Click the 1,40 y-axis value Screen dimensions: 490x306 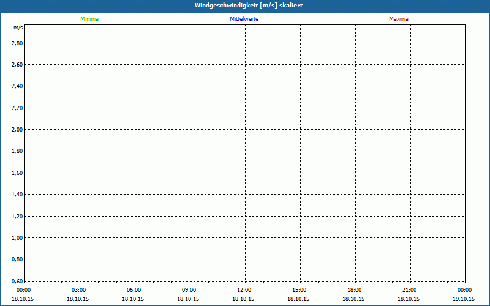coord(17,195)
